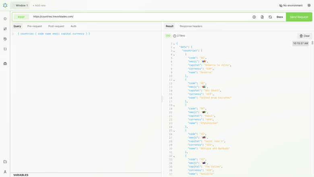
Task: Open the curly braces icon in the sidebar
Action: 5,49
